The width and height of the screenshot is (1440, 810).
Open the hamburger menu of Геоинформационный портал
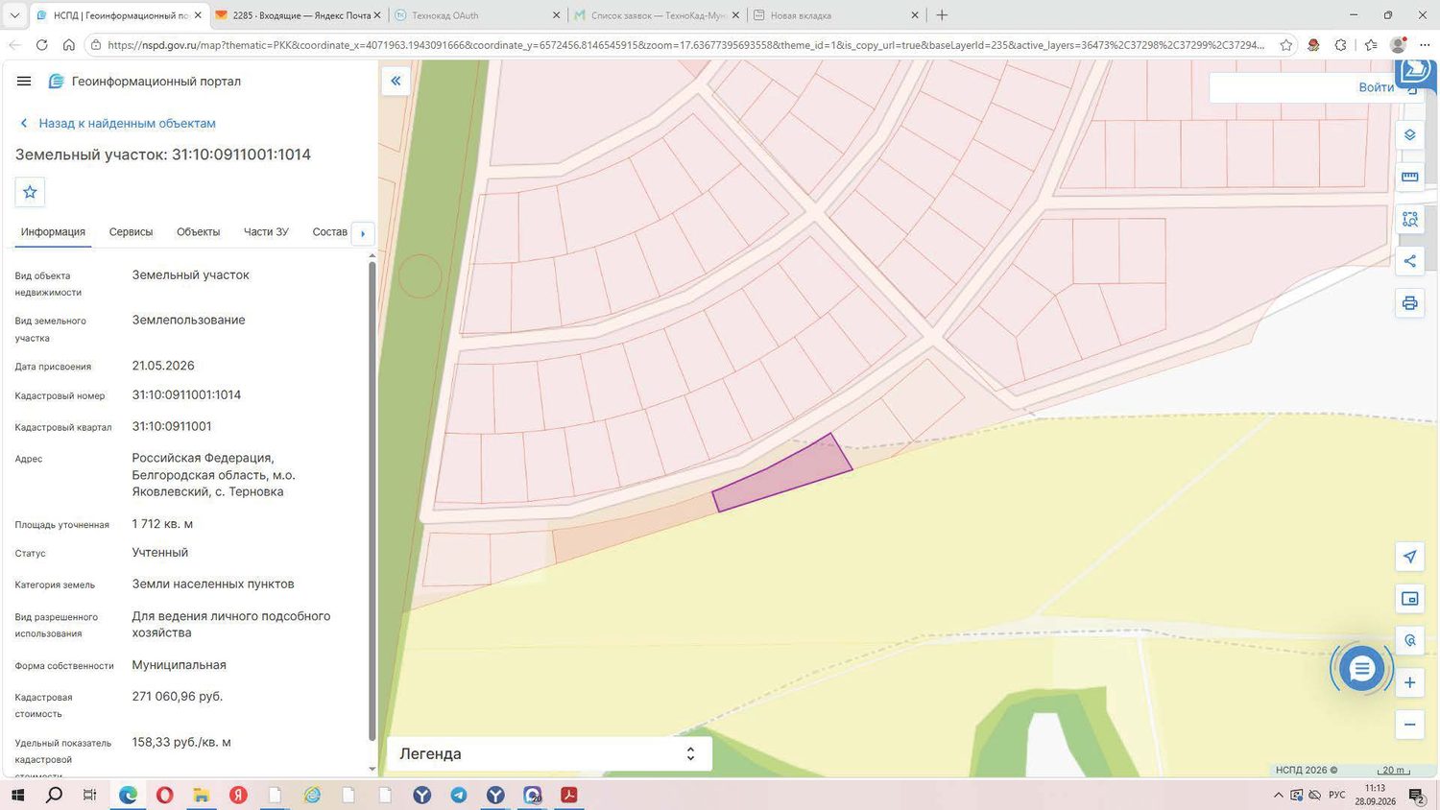coord(24,82)
